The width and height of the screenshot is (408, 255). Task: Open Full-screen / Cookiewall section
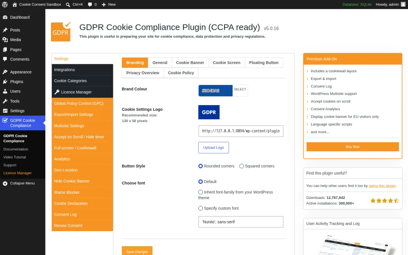(x=82, y=148)
